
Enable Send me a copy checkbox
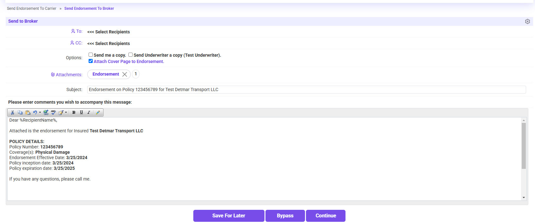coord(90,55)
